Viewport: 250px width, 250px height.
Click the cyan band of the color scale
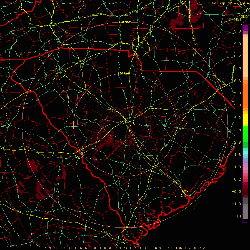pos(245,153)
